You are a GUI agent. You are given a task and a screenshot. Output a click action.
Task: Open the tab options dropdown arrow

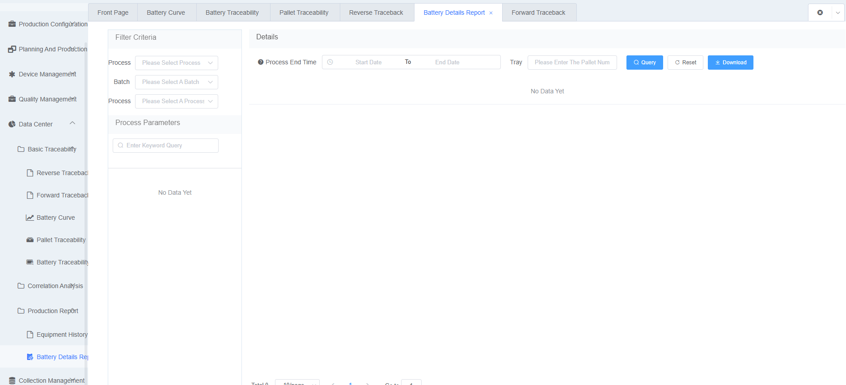[x=838, y=13]
